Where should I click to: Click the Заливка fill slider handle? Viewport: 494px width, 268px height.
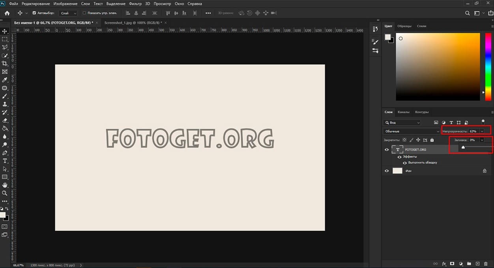[463, 148]
